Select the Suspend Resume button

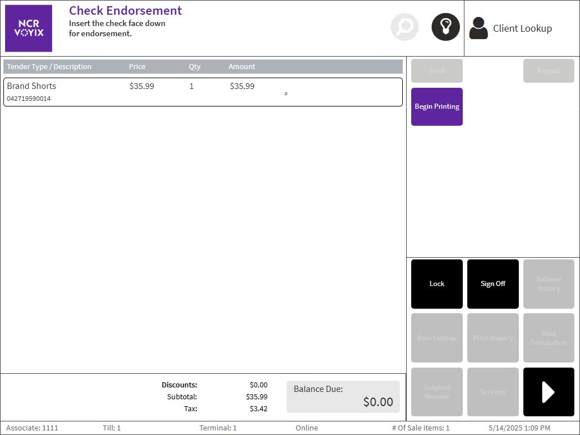[437, 392]
